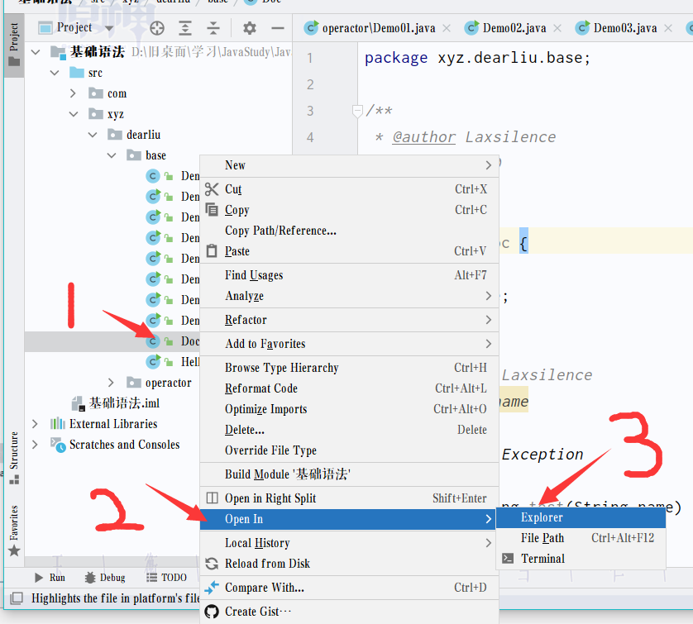Expand the com folder in tree
The width and height of the screenshot is (693, 624).
73,93
